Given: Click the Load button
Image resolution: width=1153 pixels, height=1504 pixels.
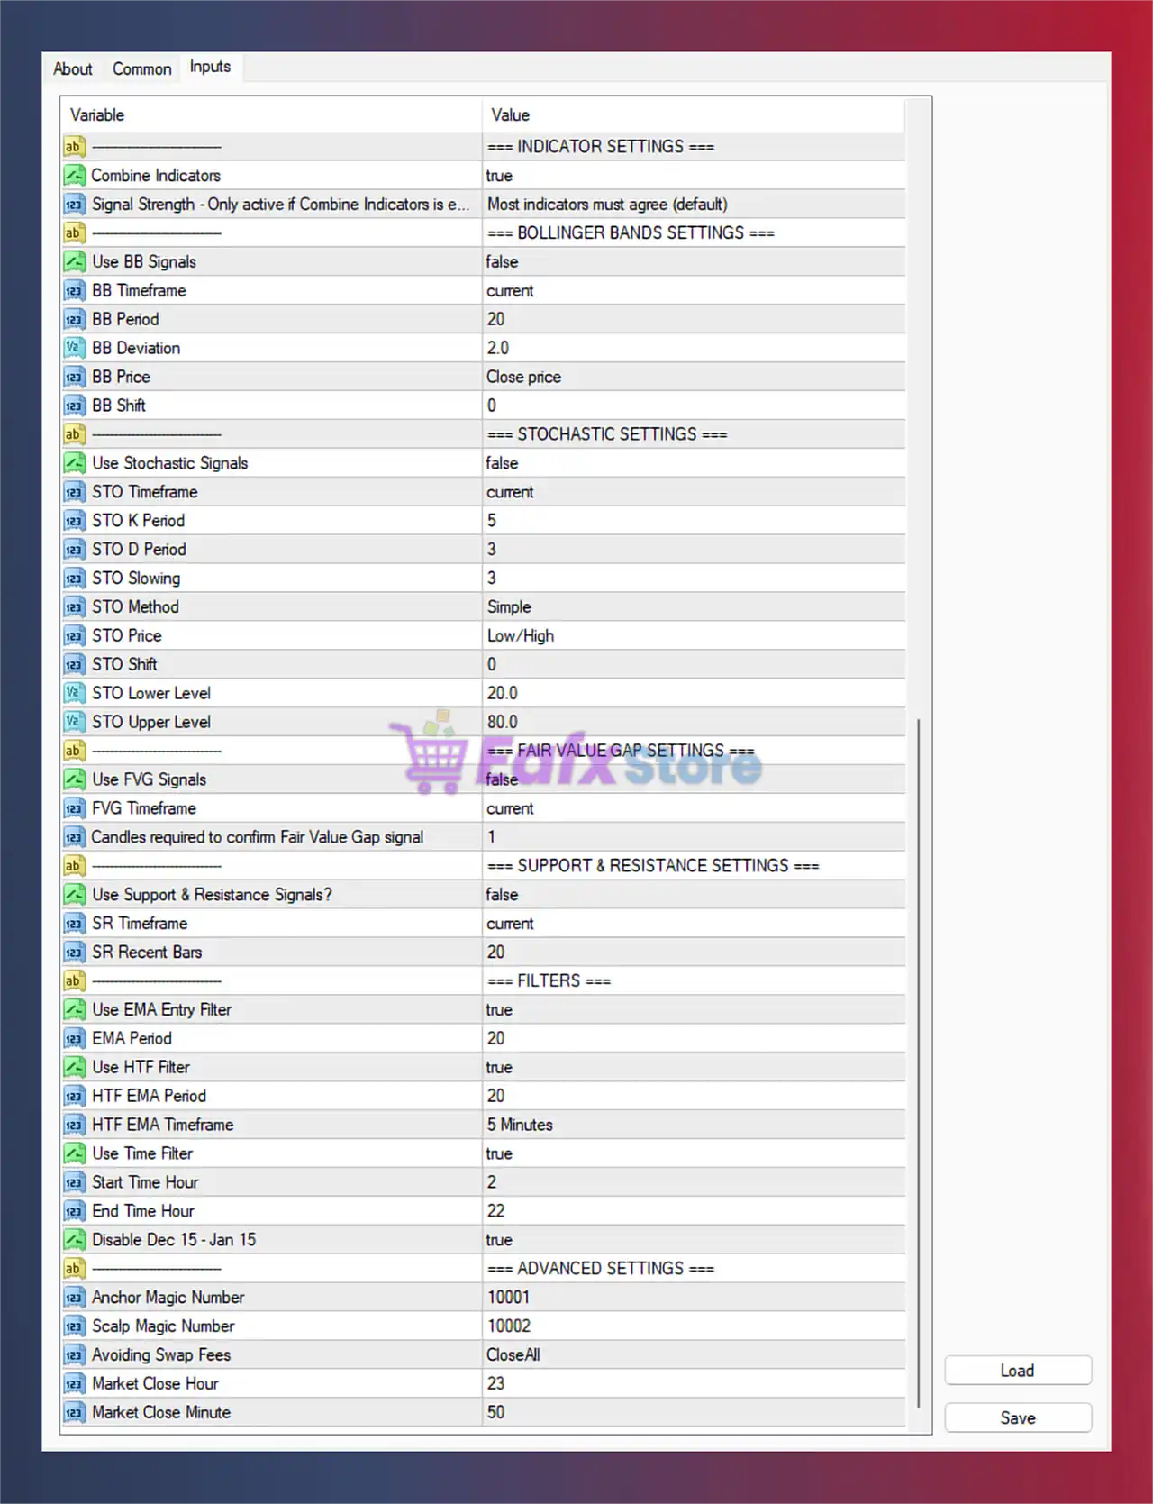Looking at the screenshot, I should pyautogui.click(x=1018, y=1370).
